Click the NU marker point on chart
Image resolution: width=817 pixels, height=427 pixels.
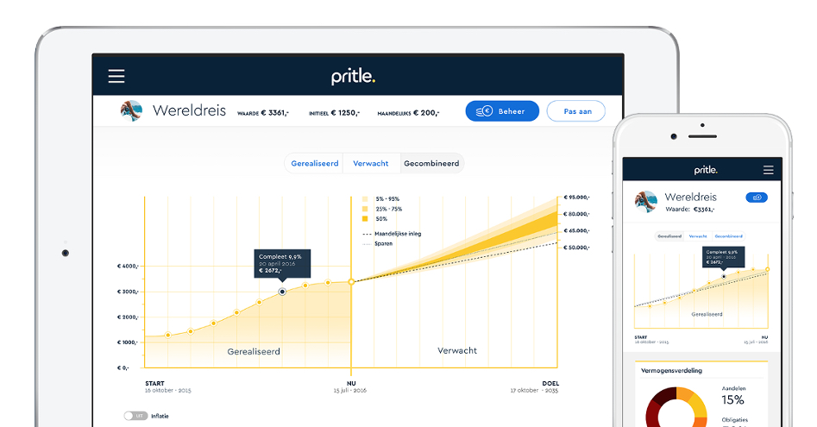click(351, 281)
